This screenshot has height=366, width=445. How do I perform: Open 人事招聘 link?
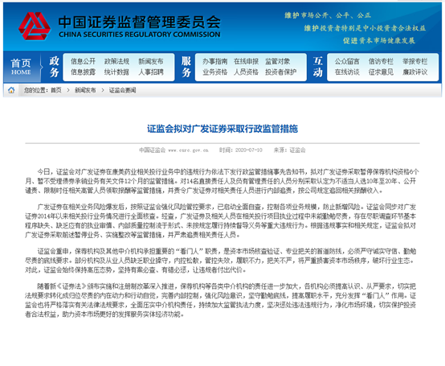(x=151, y=72)
